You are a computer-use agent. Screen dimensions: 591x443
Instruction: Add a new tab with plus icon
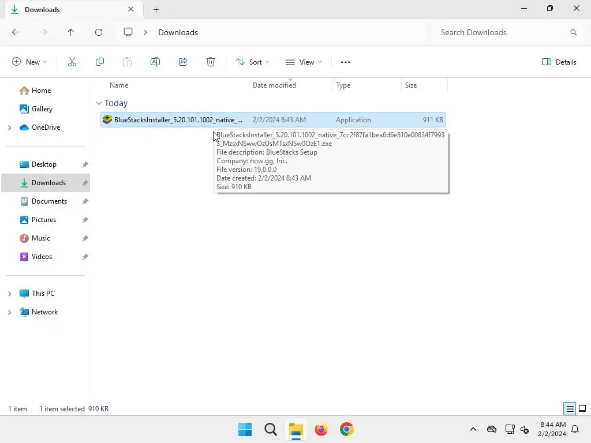point(156,10)
